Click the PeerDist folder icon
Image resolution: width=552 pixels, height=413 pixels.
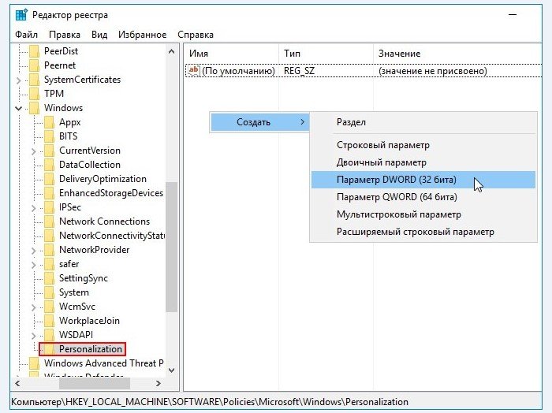[35, 51]
